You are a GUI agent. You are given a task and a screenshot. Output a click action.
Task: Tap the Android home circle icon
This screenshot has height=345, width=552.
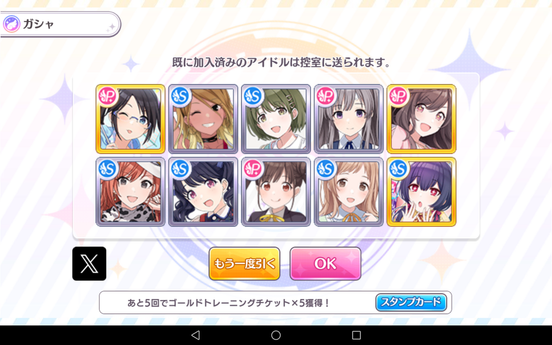click(x=276, y=335)
